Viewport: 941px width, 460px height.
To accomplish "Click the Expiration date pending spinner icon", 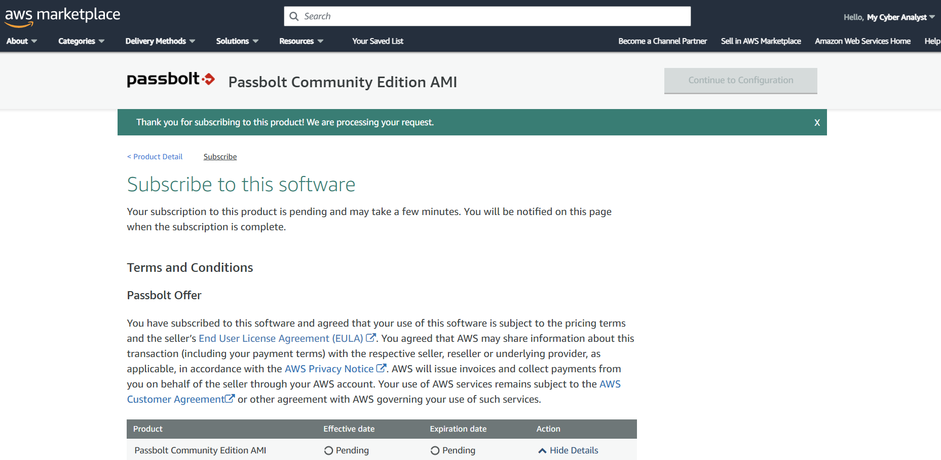I will tap(435, 450).
